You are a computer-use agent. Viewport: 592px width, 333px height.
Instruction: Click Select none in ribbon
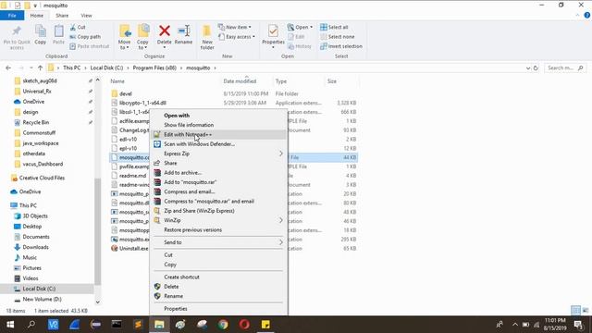tap(337, 37)
